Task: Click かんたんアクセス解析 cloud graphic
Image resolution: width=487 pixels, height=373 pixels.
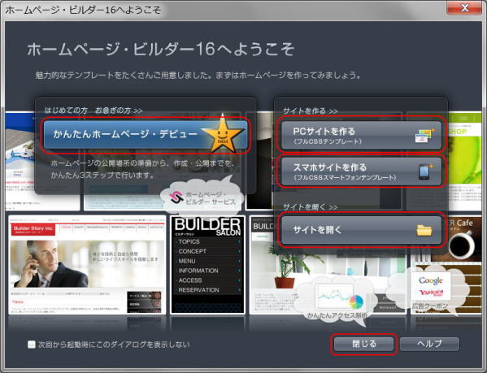Action: pos(336,301)
